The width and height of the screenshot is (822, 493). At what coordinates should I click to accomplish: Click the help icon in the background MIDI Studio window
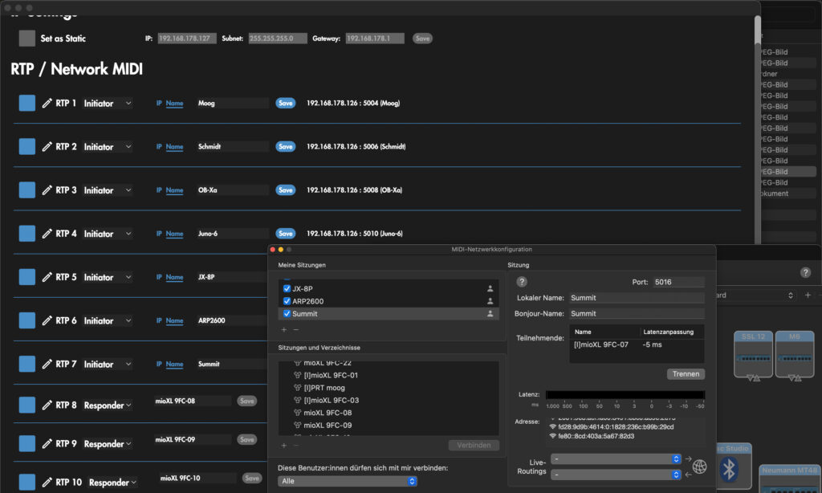[x=806, y=272]
